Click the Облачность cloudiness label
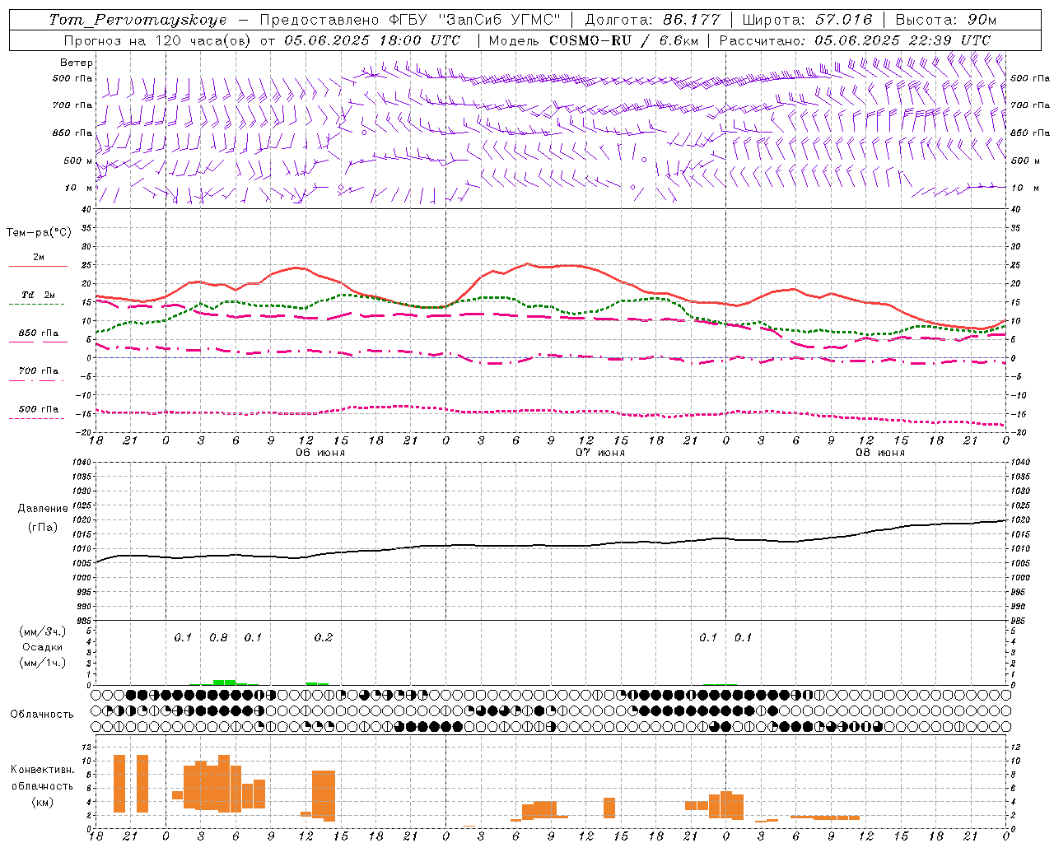 pyautogui.click(x=42, y=715)
